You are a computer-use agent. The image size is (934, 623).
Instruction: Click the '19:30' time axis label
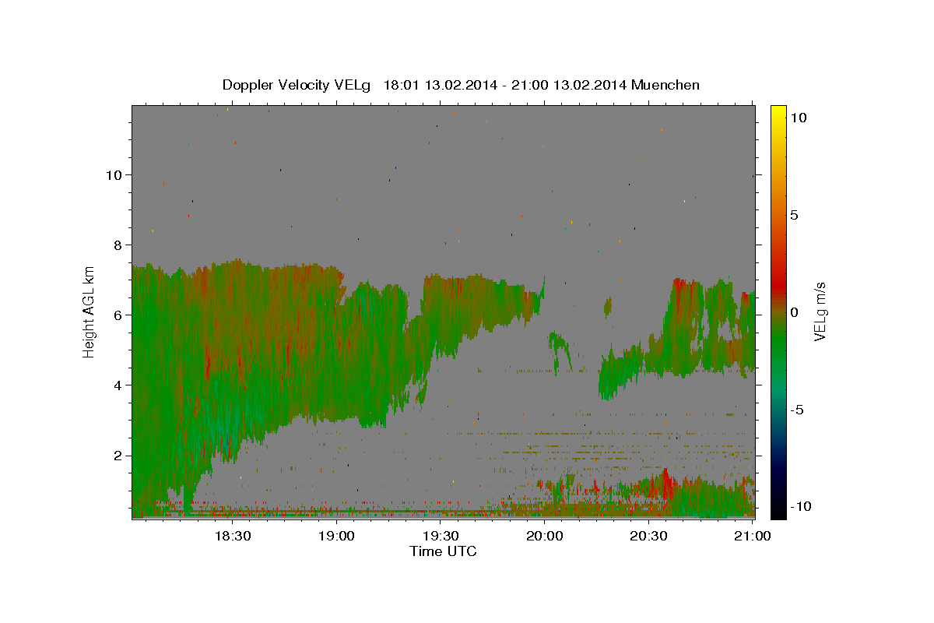(441, 536)
